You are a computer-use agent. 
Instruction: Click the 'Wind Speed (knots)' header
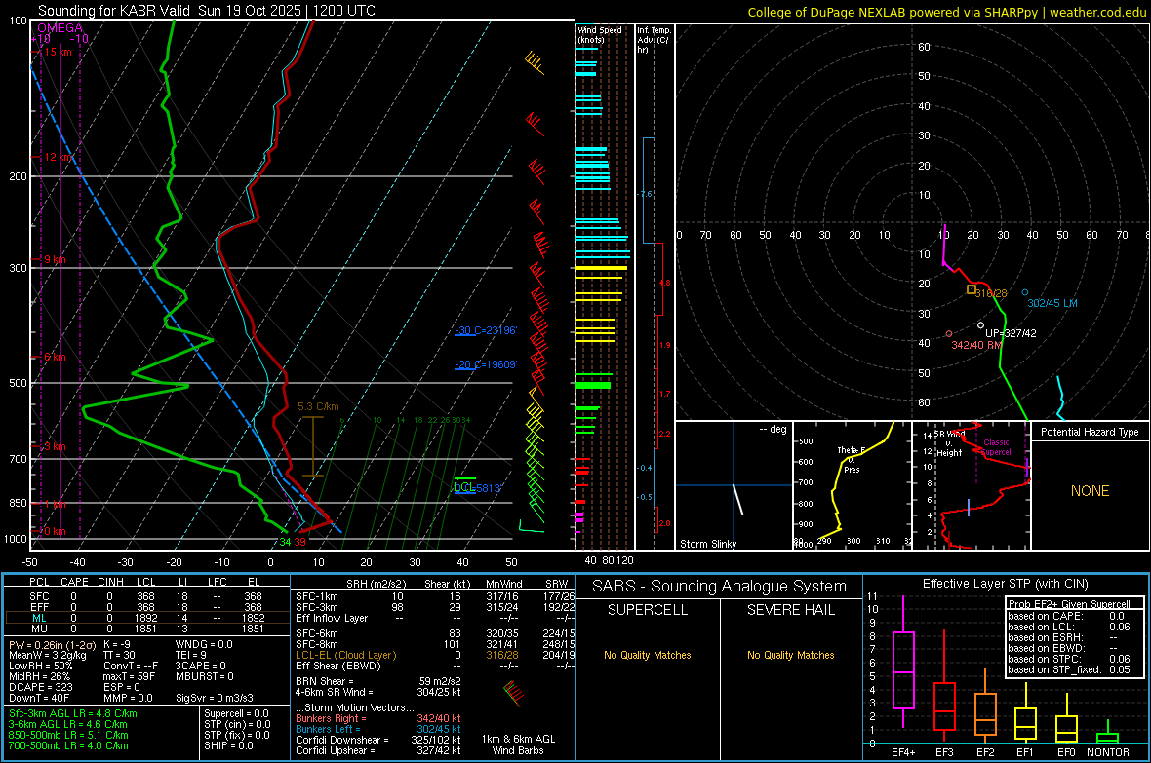[600, 34]
